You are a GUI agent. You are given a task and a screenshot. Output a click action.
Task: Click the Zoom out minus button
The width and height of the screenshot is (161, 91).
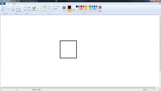148,90
